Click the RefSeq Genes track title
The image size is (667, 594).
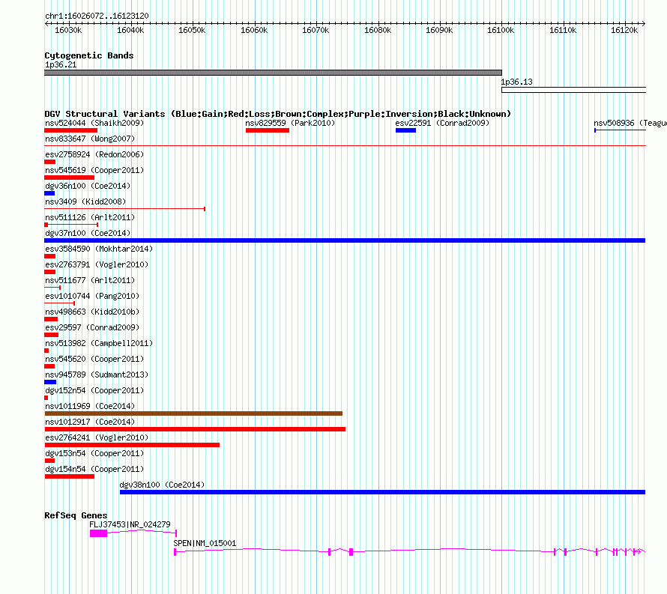coord(76,515)
